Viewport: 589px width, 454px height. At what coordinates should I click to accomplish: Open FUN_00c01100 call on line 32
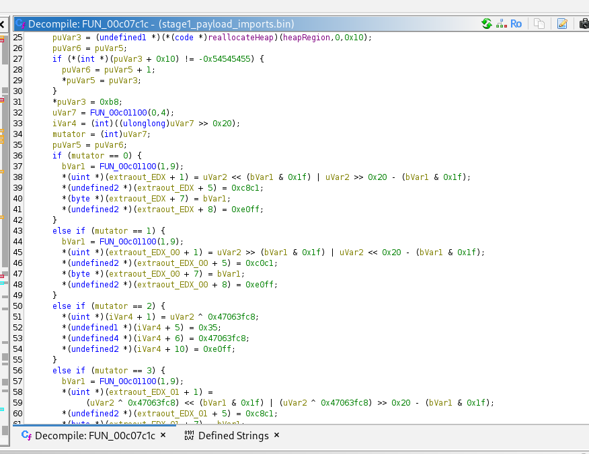118,113
